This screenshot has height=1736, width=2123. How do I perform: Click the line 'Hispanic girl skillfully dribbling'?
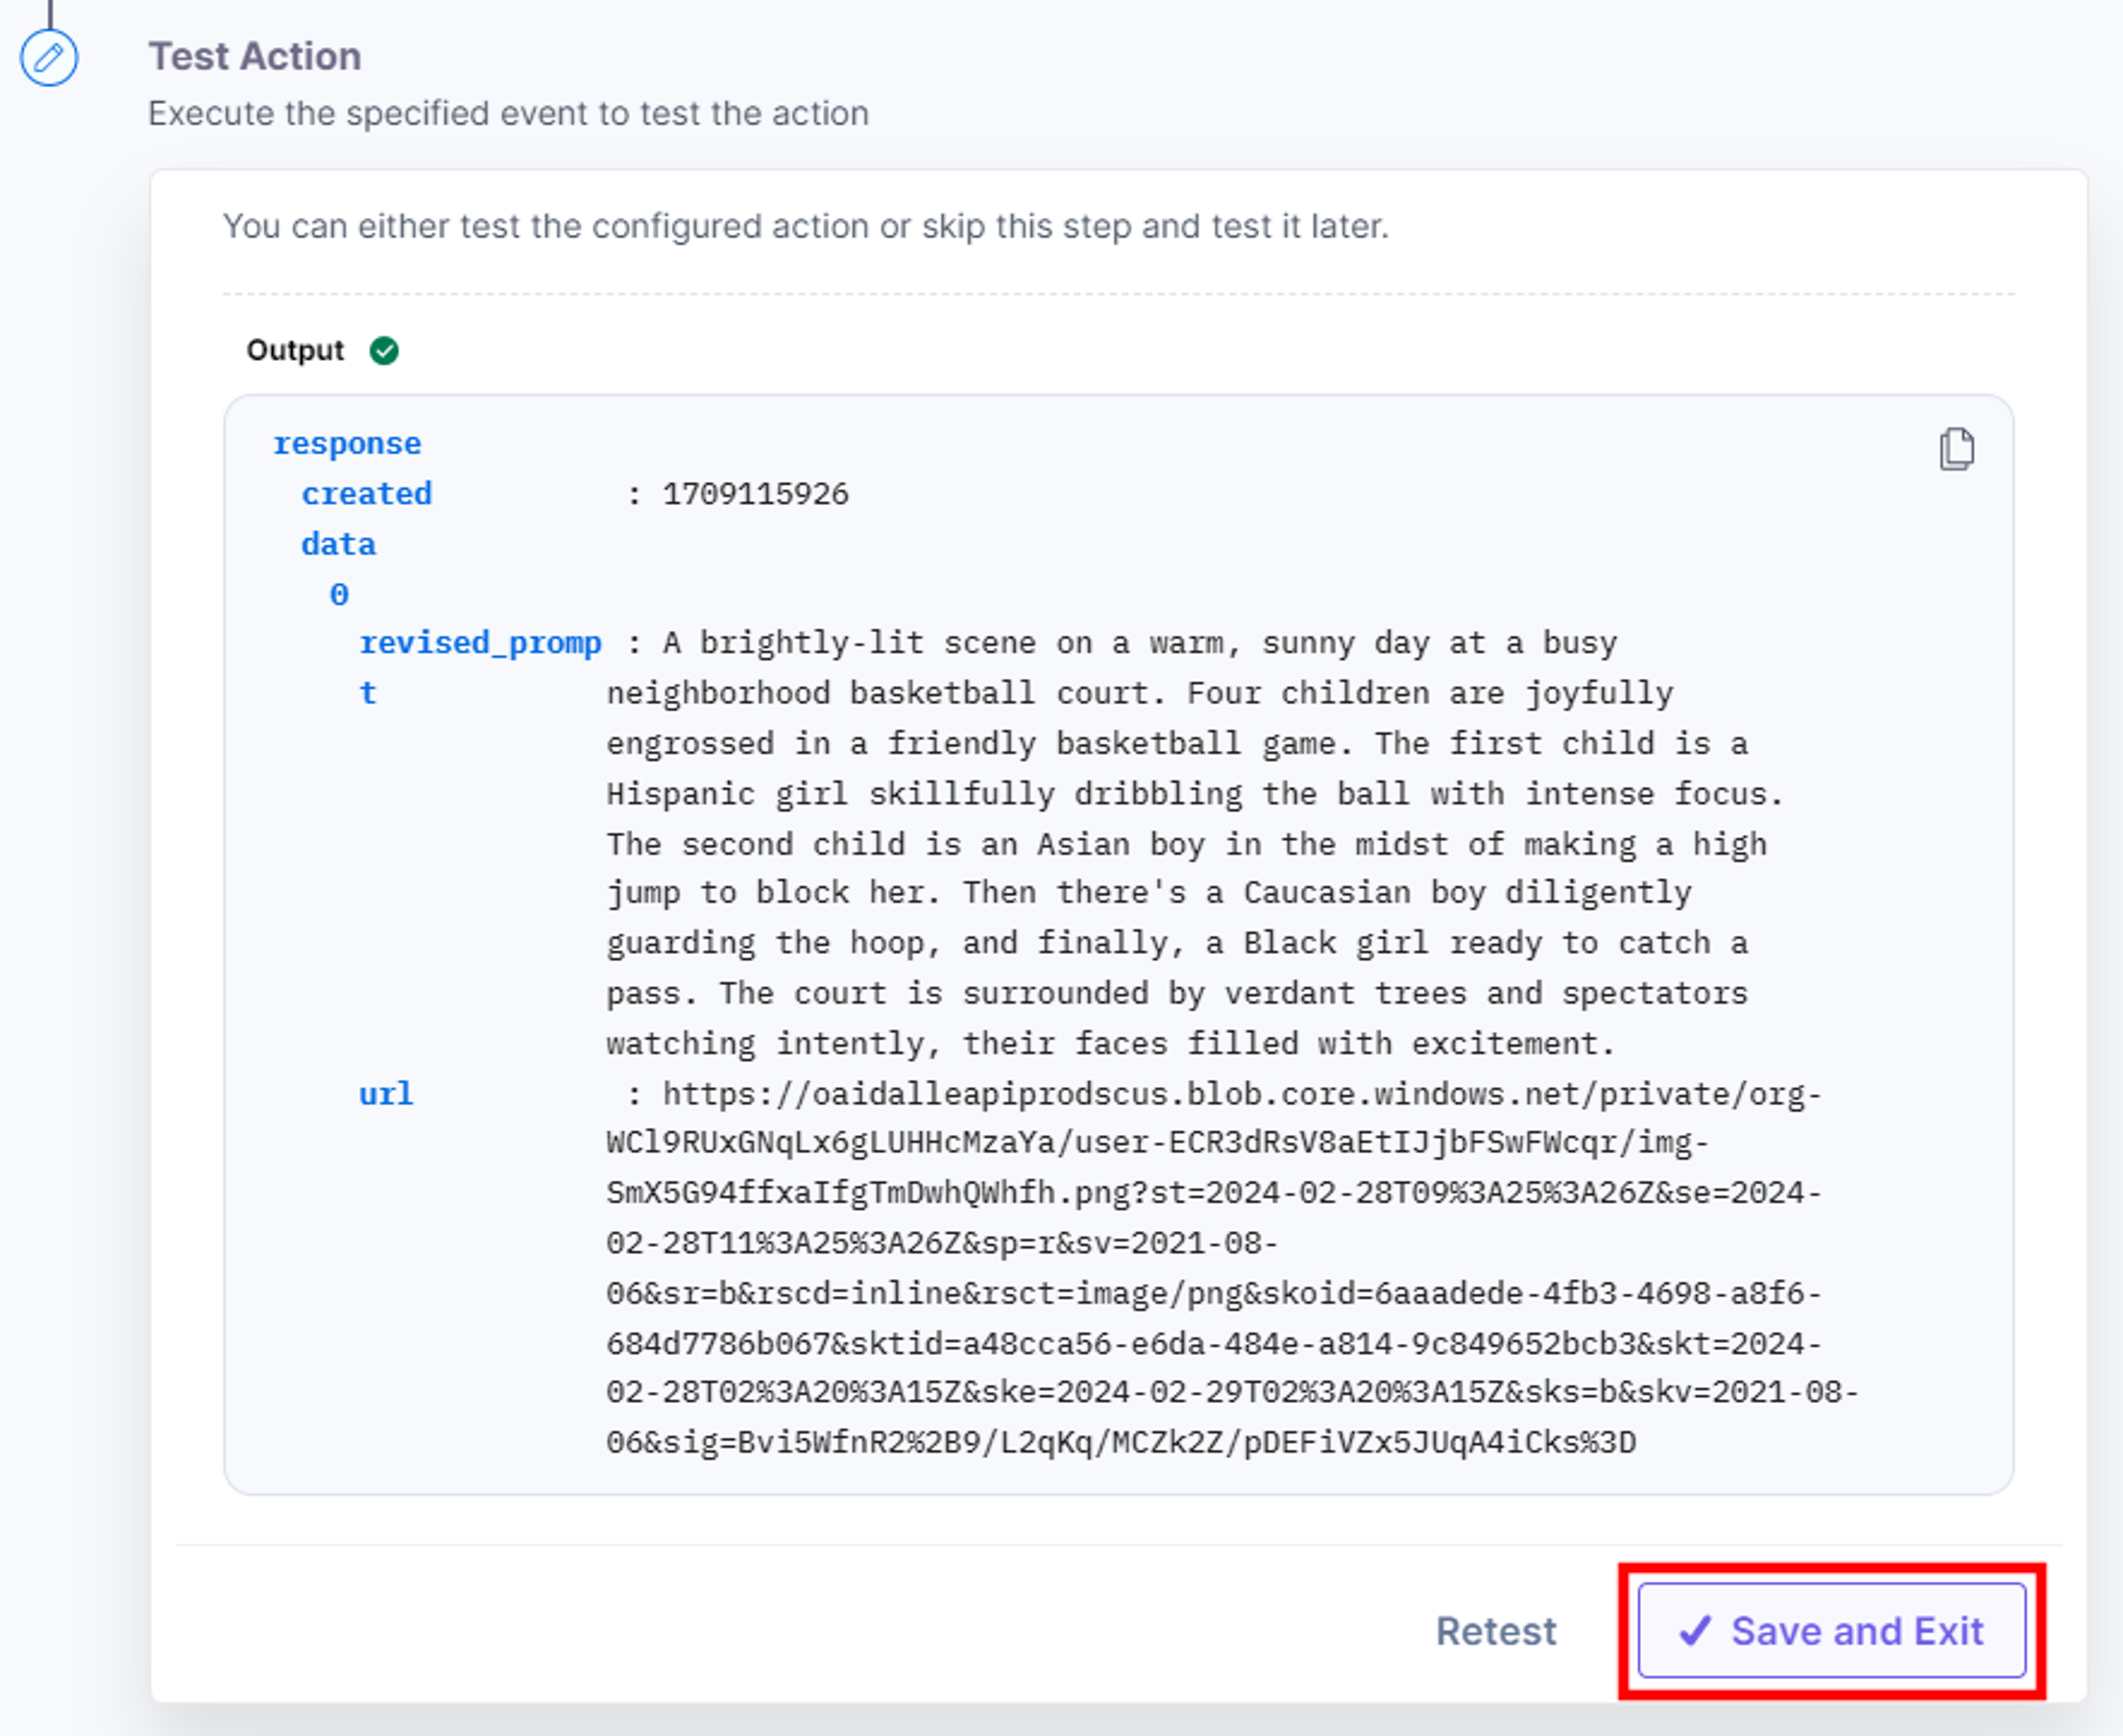tap(1195, 794)
